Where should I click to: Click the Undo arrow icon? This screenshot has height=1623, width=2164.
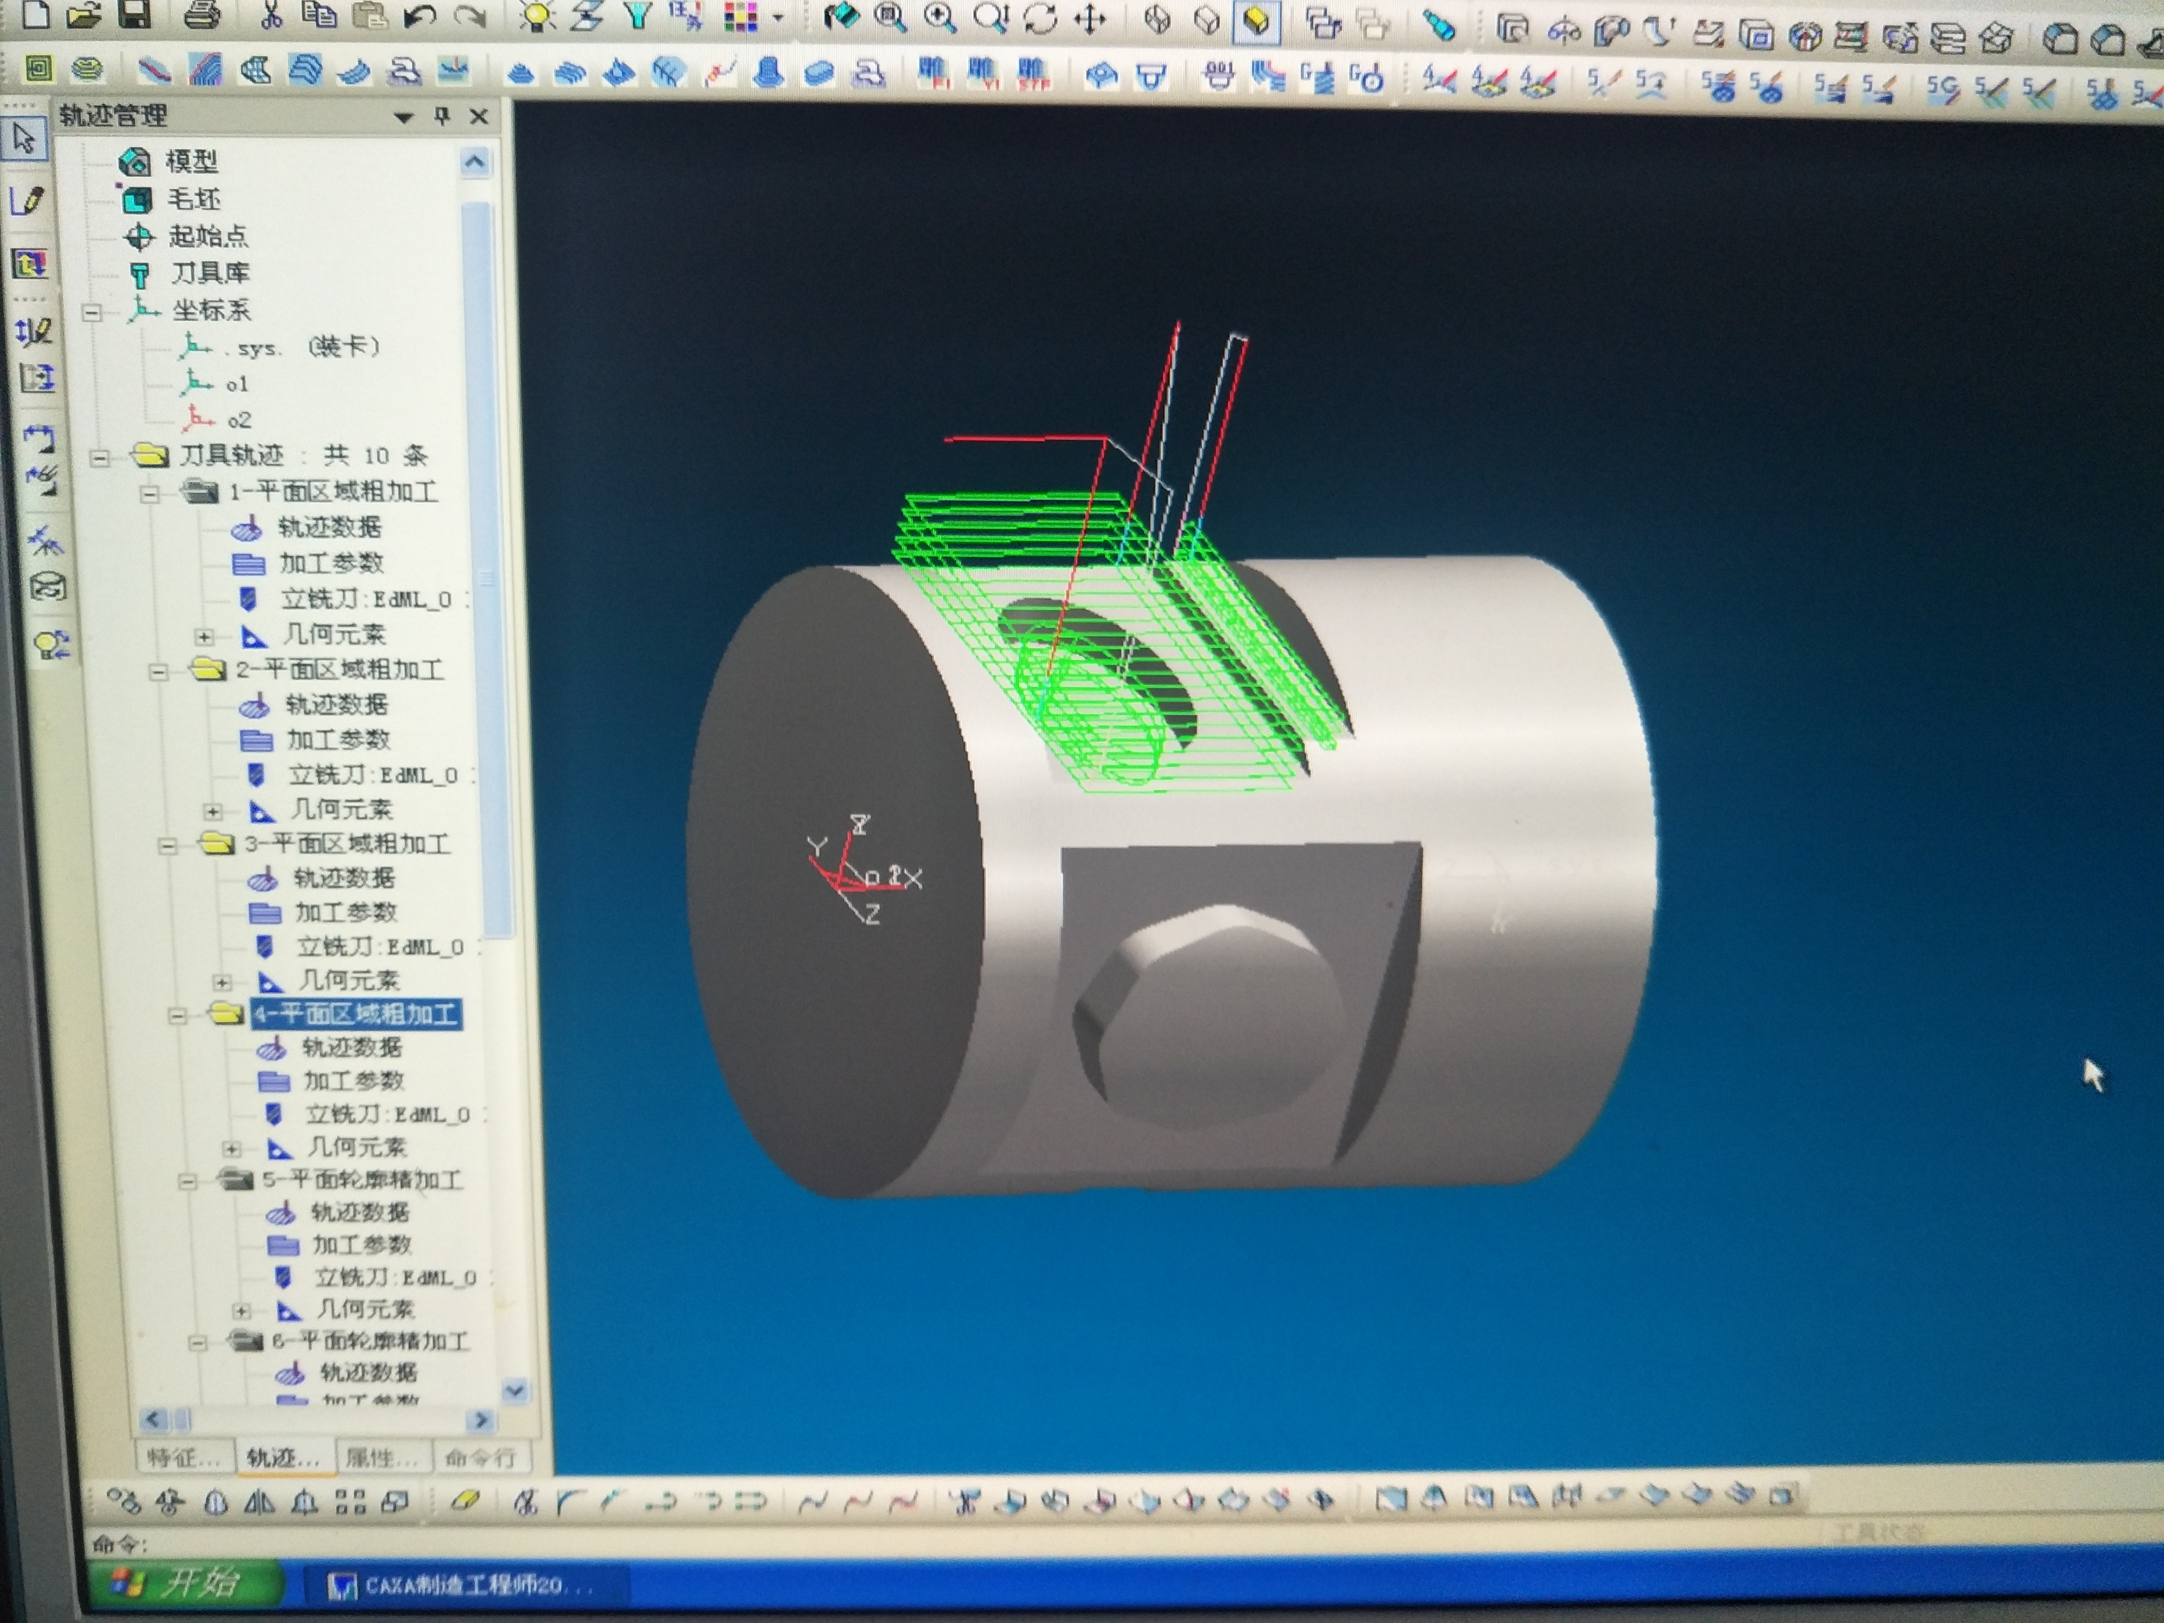pyautogui.click(x=420, y=15)
